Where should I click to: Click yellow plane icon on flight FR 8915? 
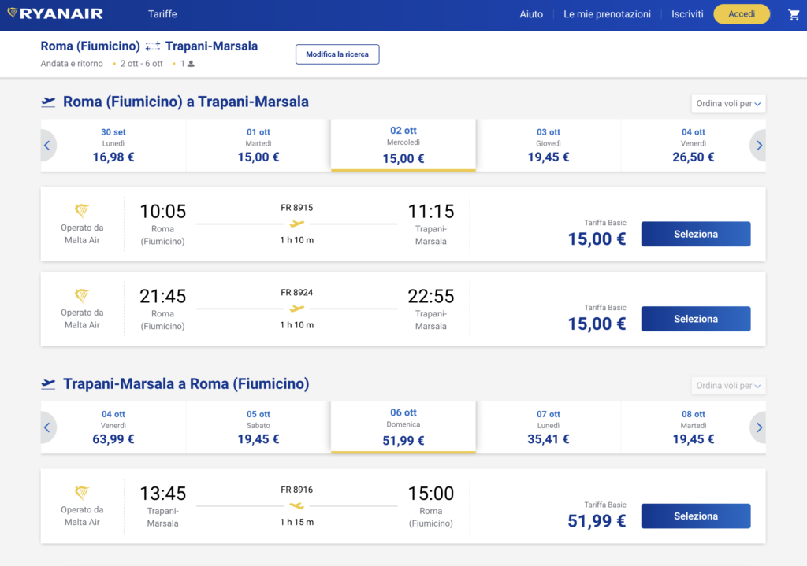coord(297,224)
